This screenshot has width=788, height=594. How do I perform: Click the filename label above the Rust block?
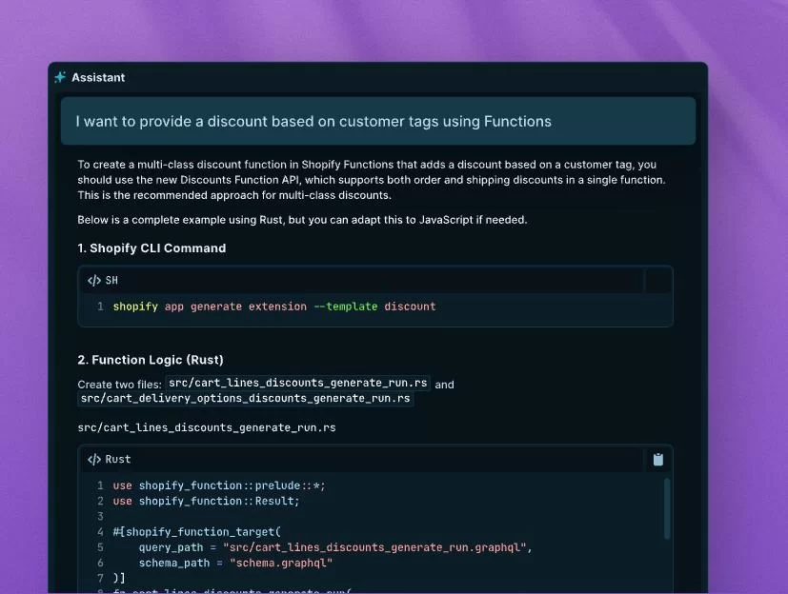click(x=207, y=426)
